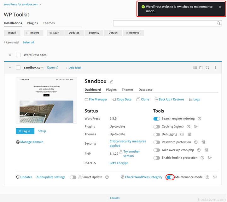The width and height of the screenshot is (227, 202).
Task: Disable the Maintenance mode toggle
Action: pyautogui.click(x=170, y=177)
